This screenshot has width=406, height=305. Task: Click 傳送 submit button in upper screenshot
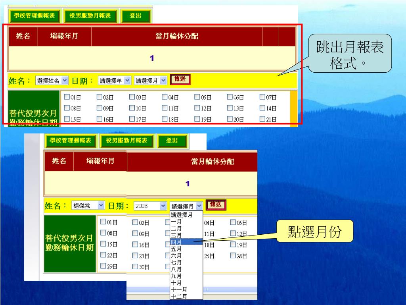pyautogui.click(x=180, y=79)
